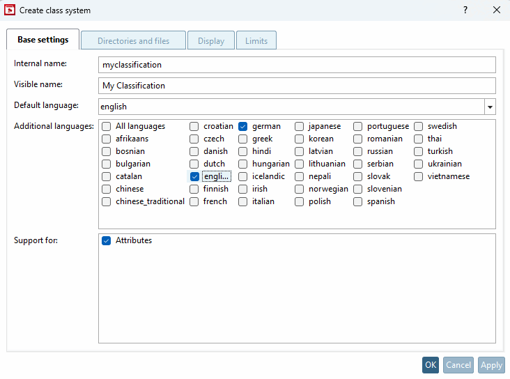The height and width of the screenshot is (379, 510).
Task: Tick the irish checkbox
Action: [243, 189]
